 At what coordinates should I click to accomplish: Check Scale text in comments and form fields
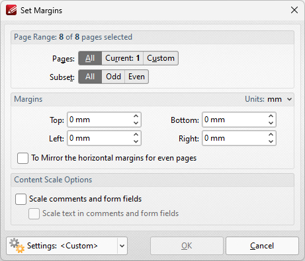coord(34,213)
